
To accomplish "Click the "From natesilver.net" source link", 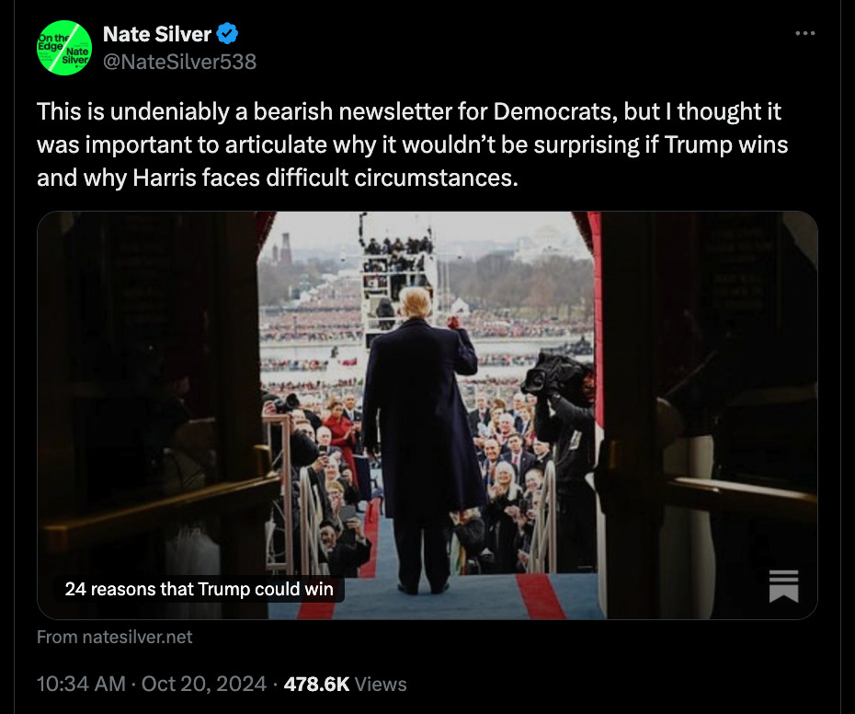I will point(115,637).
